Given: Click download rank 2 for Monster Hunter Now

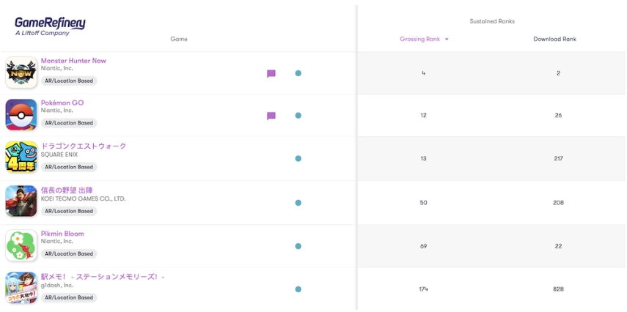Looking at the screenshot, I should click(x=558, y=73).
